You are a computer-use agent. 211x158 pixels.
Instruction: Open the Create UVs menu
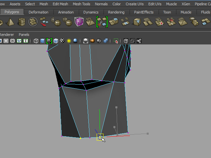click(135, 4)
